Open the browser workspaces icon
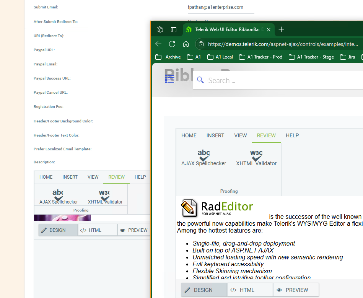 point(160,29)
